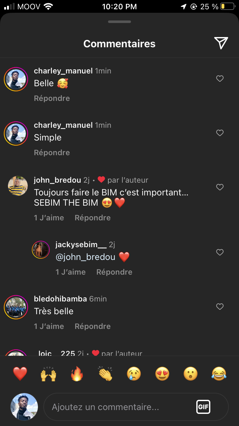Like bledohibamba's "Très belle" comment
The width and height of the screenshot is (239, 426).
(x=220, y=307)
